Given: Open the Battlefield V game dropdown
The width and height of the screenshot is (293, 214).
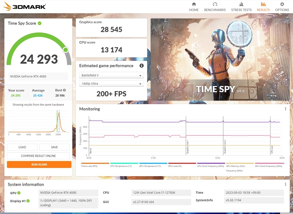Looking at the screenshot, I should coord(111,75).
